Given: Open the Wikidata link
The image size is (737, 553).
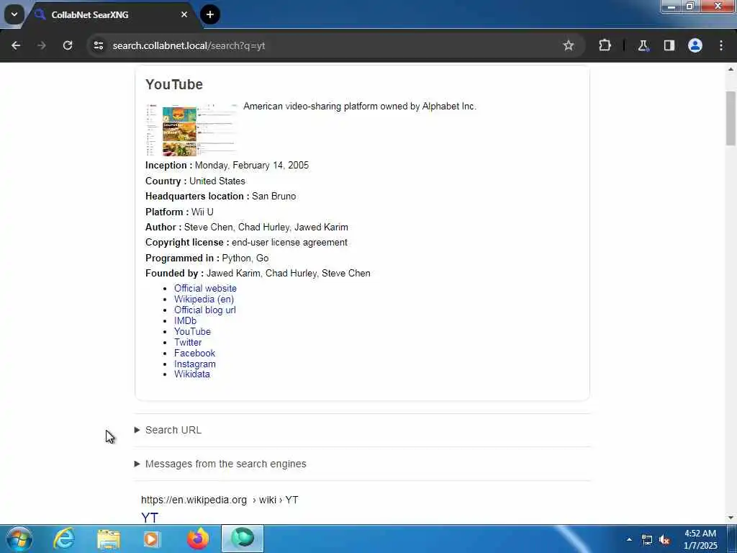Looking at the screenshot, I should click(192, 374).
